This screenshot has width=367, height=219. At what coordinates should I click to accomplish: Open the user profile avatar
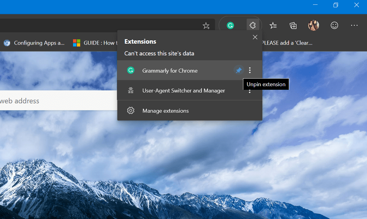[313, 25]
